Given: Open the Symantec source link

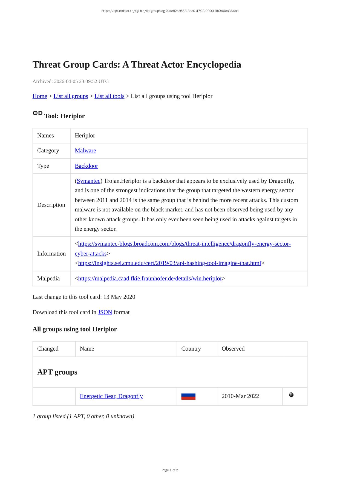Looking at the screenshot, I should pos(88,181).
